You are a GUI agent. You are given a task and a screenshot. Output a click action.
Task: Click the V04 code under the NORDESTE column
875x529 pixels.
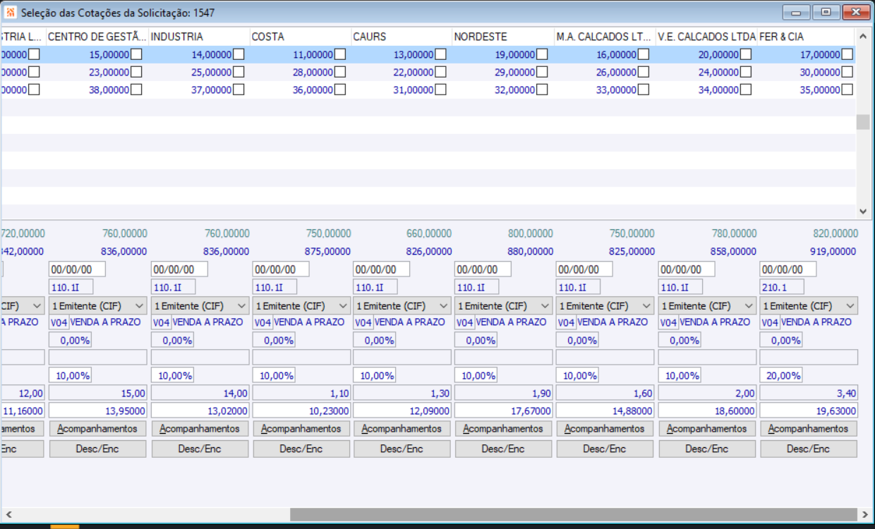465,322
